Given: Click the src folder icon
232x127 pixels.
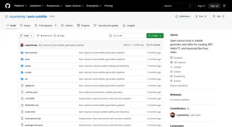Looking at the screenshot, I should tap(22, 79).
